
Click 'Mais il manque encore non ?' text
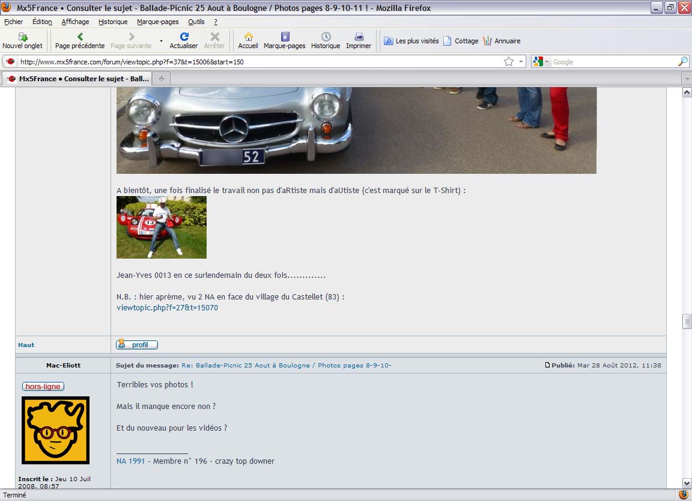click(x=166, y=406)
